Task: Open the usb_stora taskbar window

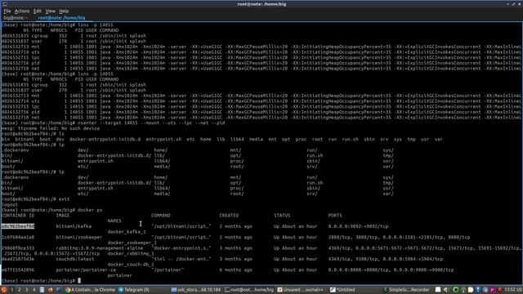Action: coord(196,290)
